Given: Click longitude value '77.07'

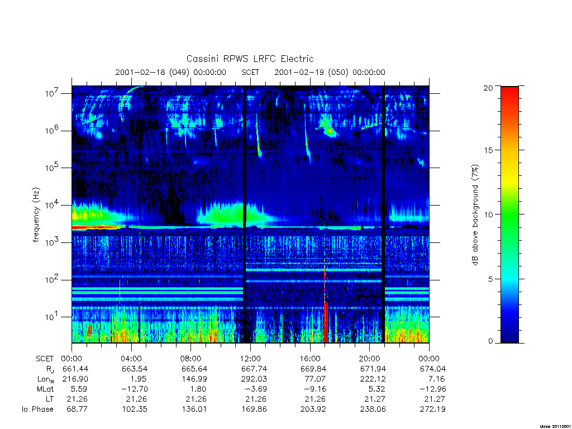Looking at the screenshot, I should coord(316,379).
